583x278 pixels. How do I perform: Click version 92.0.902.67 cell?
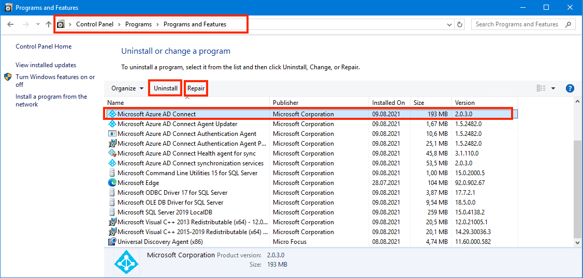(470, 183)
